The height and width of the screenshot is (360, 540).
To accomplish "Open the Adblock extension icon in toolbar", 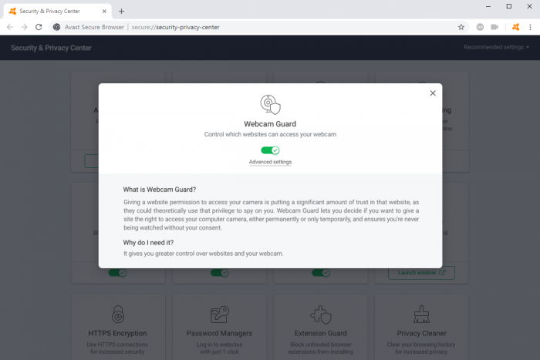I will point(480,27).
